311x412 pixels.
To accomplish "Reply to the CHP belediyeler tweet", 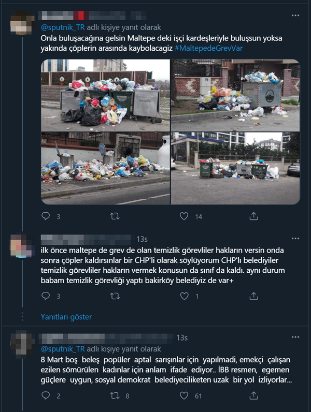I will 46,296.
